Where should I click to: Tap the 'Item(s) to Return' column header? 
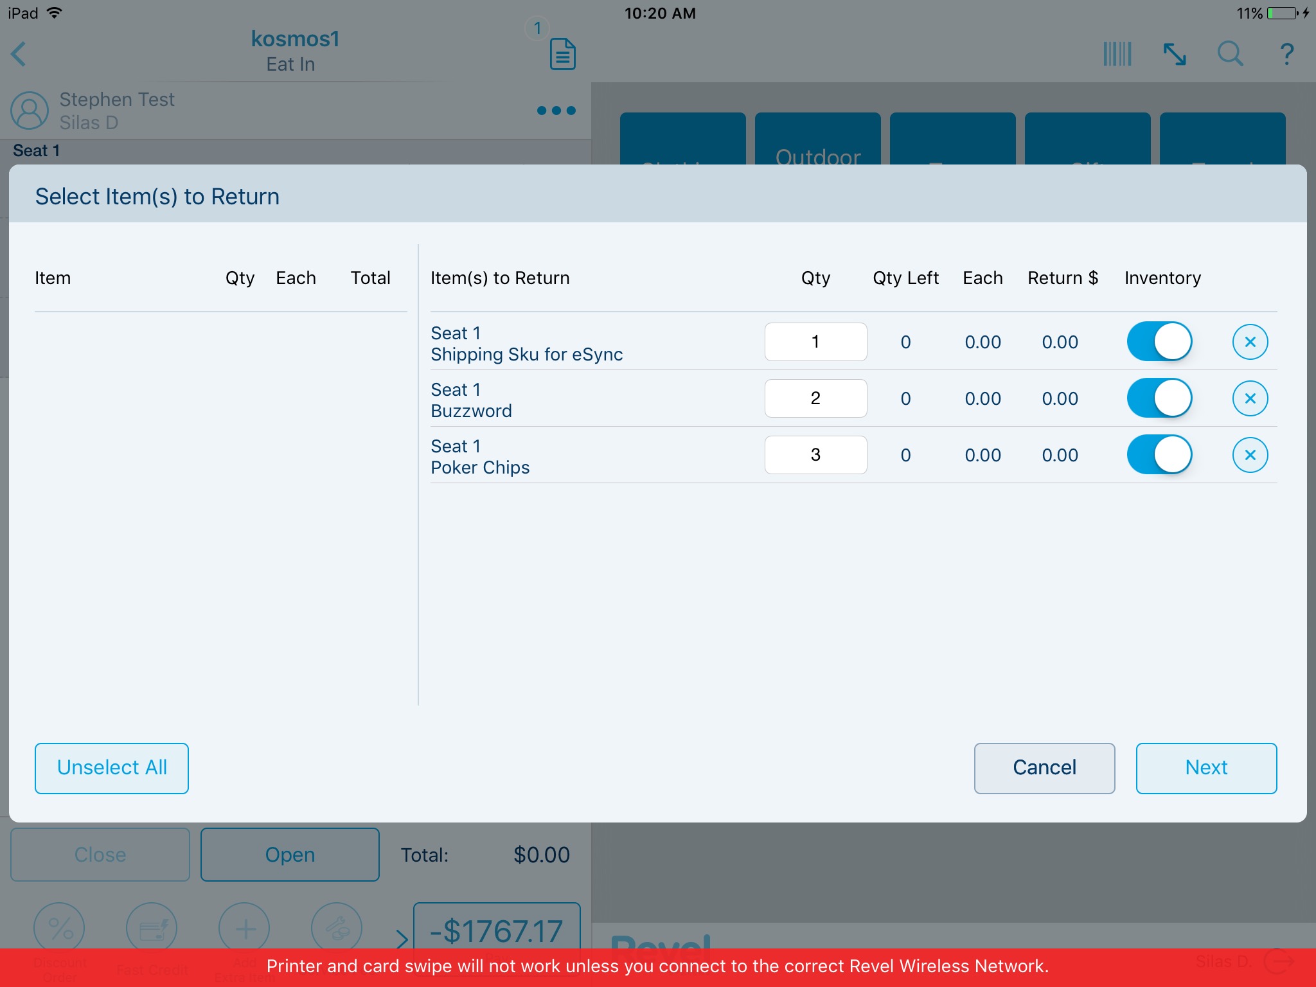pos(500,278)
